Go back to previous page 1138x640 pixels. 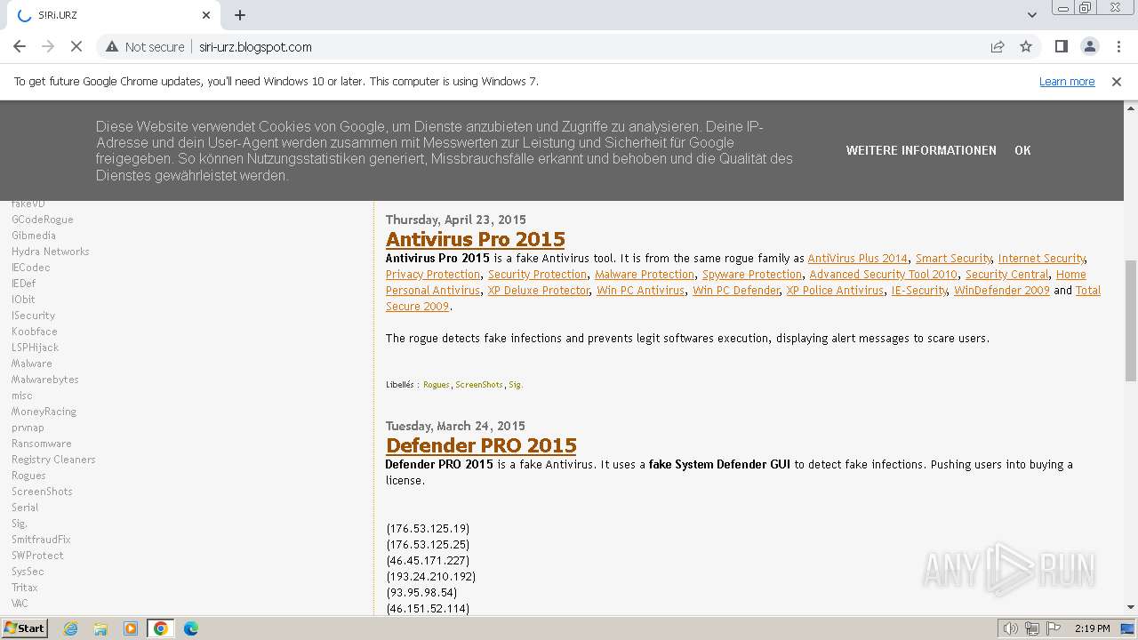[x=20, y=46]
